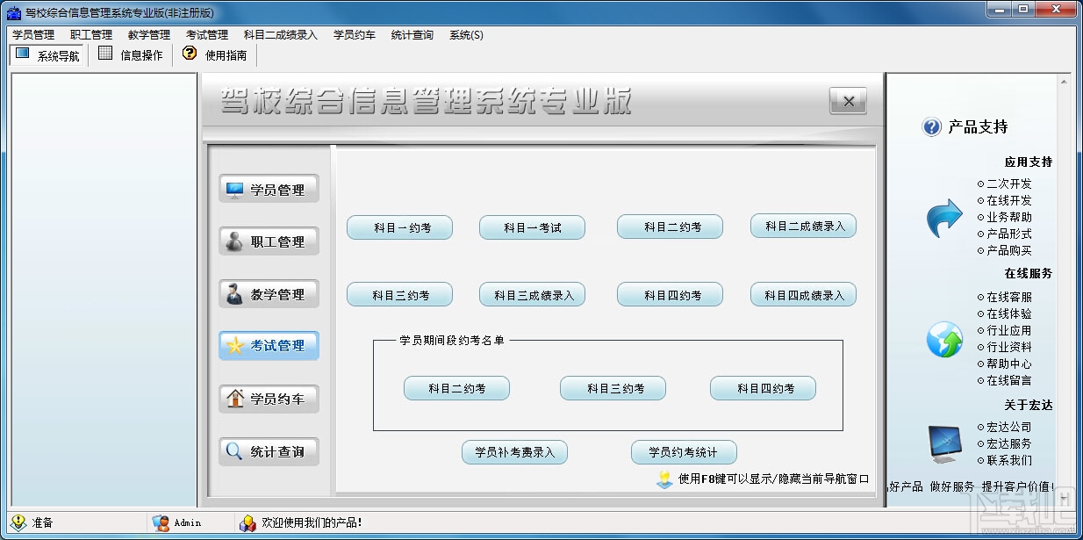The image size is (1083, 540).
Task: Open the 产品购买 link
Action: click(x=1009, y=251)
